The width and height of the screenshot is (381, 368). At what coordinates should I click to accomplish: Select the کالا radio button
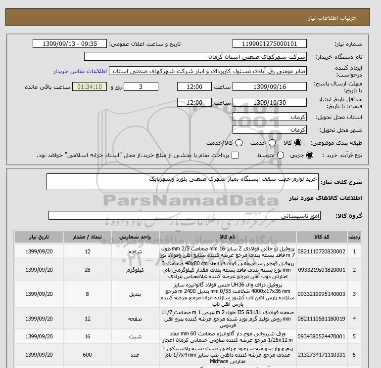coord(298,143)
